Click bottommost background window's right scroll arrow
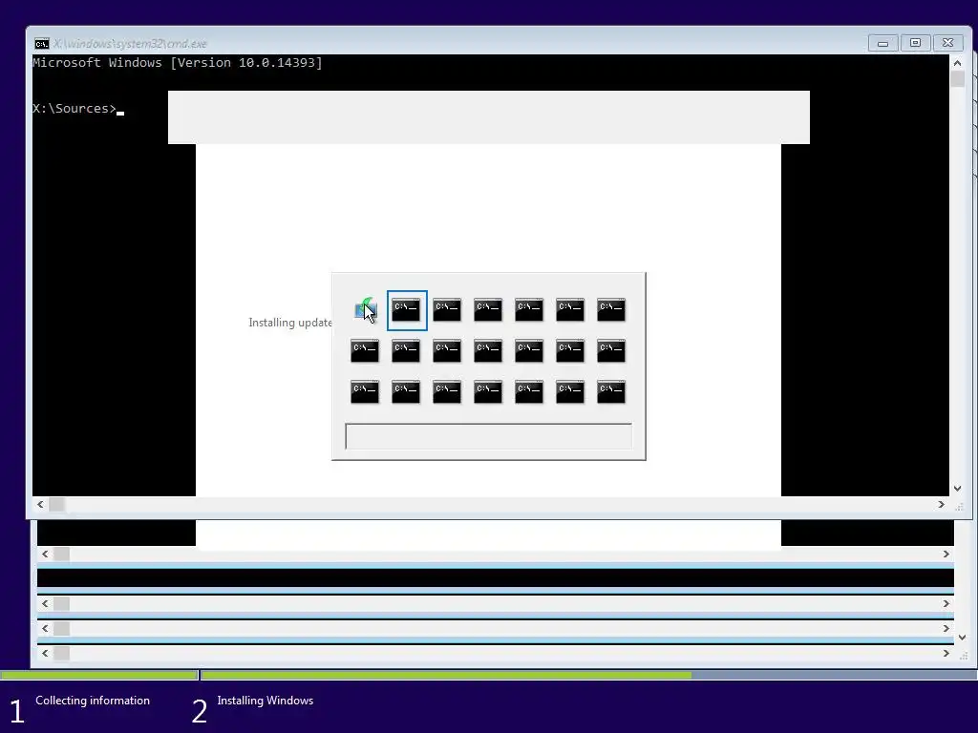The image size is (978, 733). [x=946, y=653]
